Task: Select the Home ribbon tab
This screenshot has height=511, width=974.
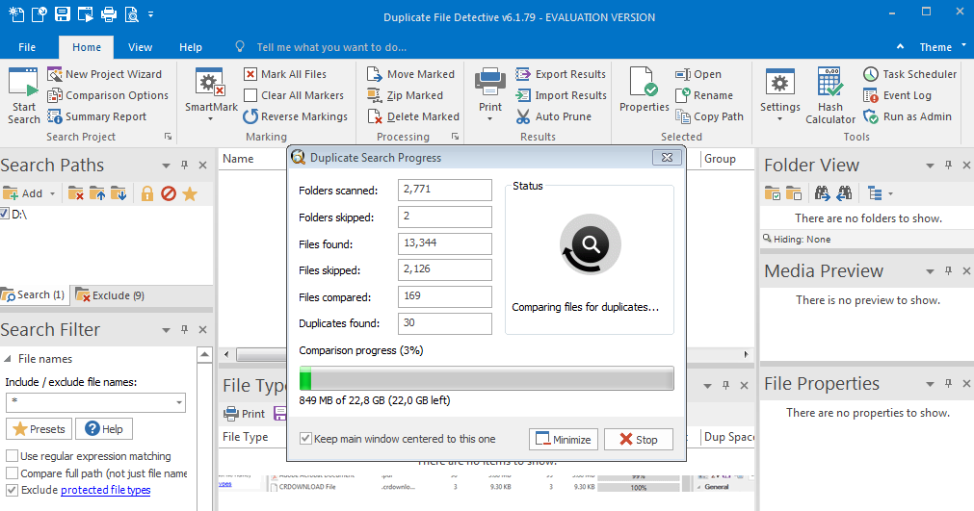Action: point(87,47)
